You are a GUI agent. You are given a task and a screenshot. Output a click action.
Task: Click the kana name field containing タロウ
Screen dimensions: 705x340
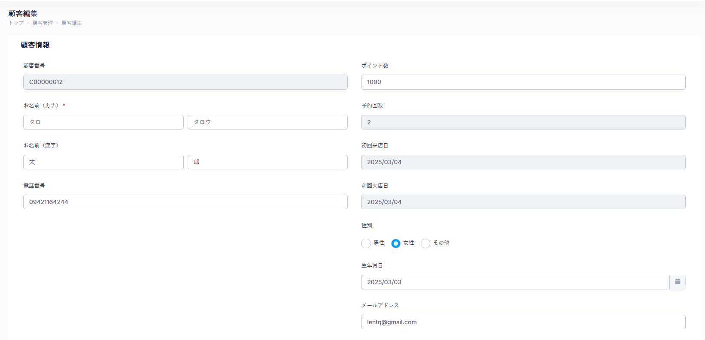point(267,122)
